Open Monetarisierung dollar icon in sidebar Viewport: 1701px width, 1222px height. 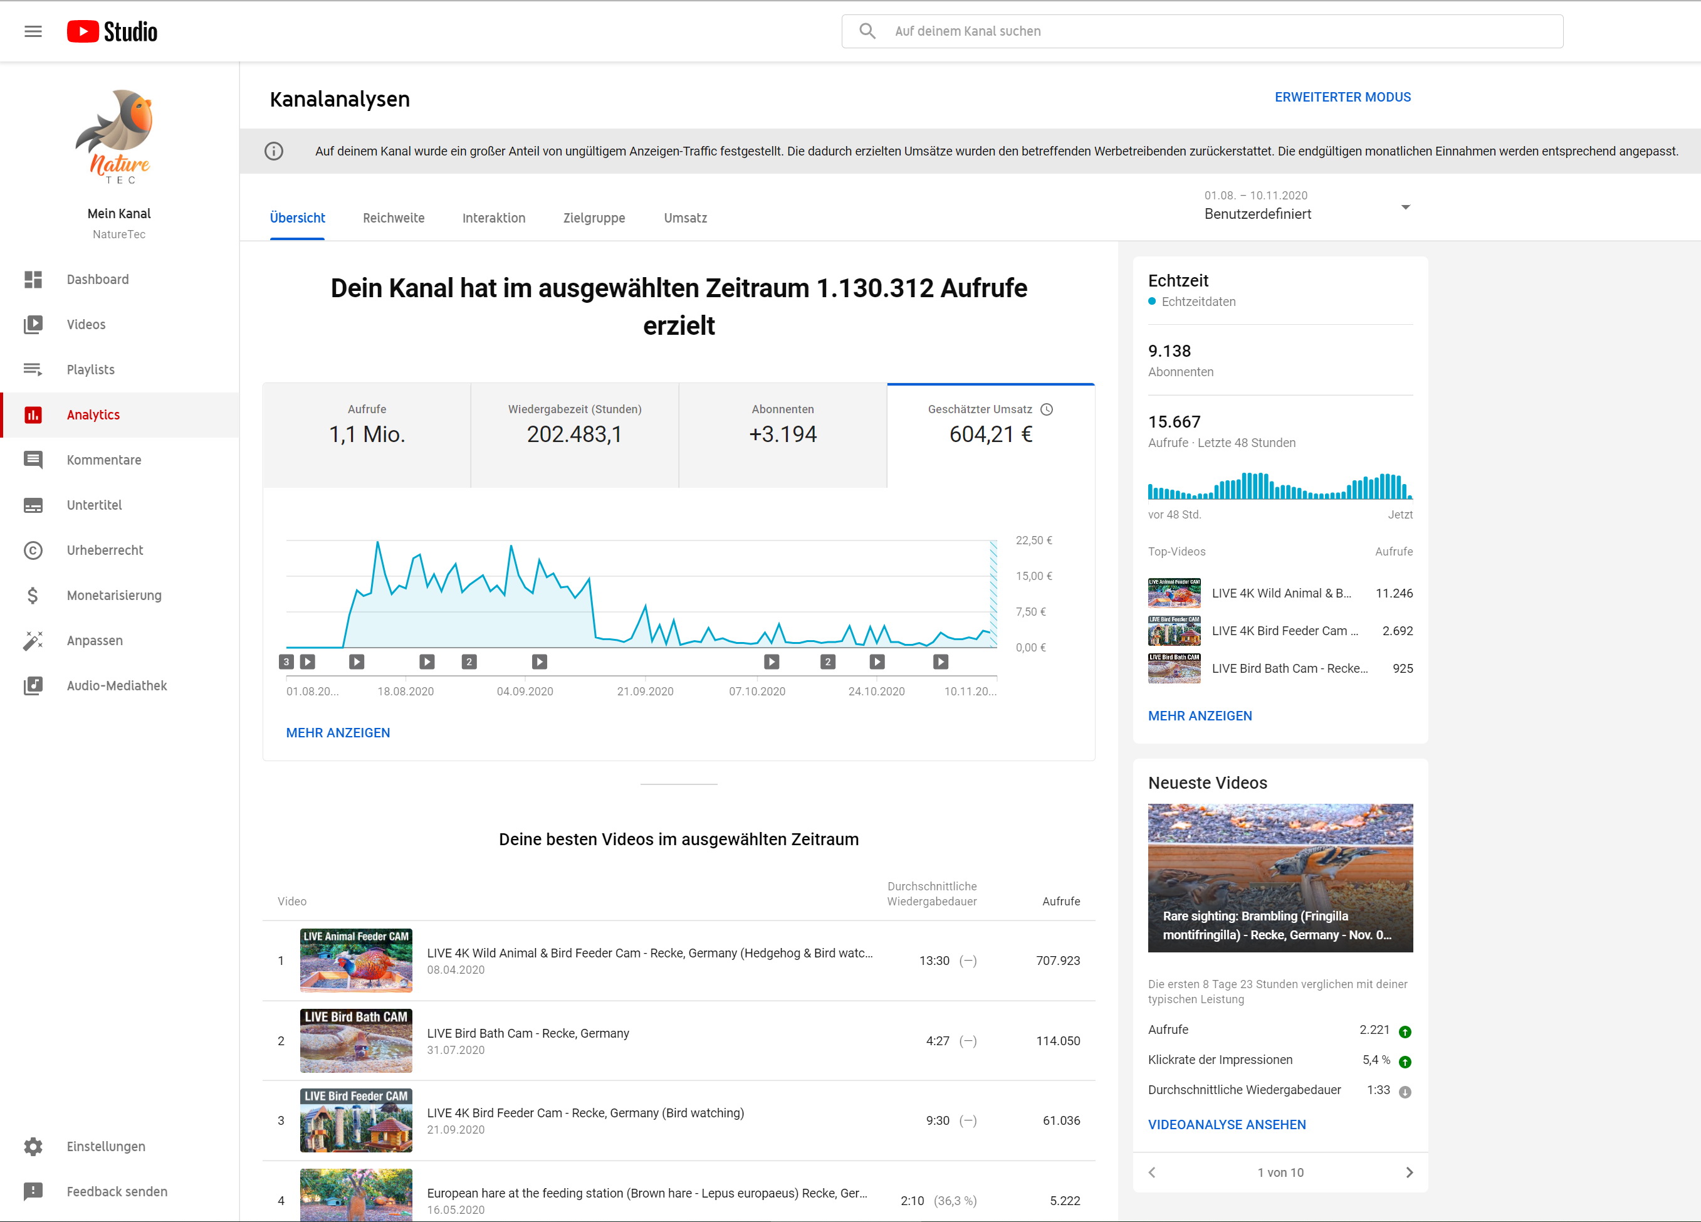pos(33,596)
